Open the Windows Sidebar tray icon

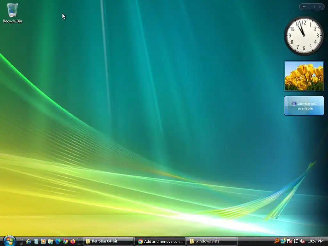pos(283,241)
